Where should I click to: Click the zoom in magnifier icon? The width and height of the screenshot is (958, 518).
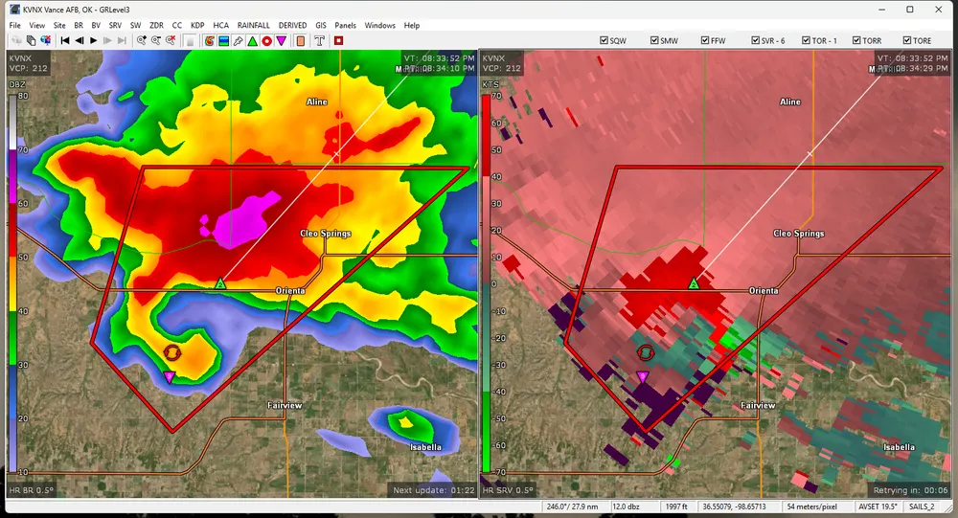click(141, 41)
